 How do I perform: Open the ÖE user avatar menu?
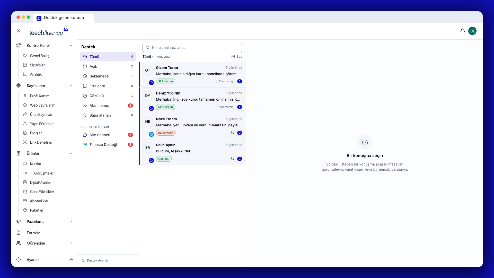coord(472,31)
